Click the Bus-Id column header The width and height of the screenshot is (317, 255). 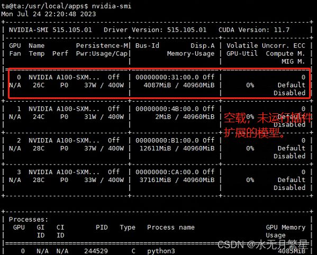tap(147, 45)
